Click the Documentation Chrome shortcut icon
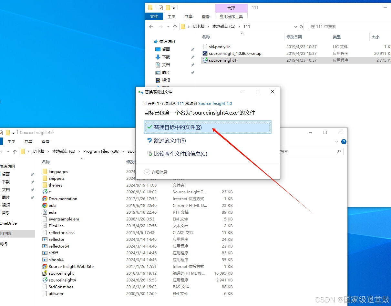391x306 pixels. coord(45,199)
